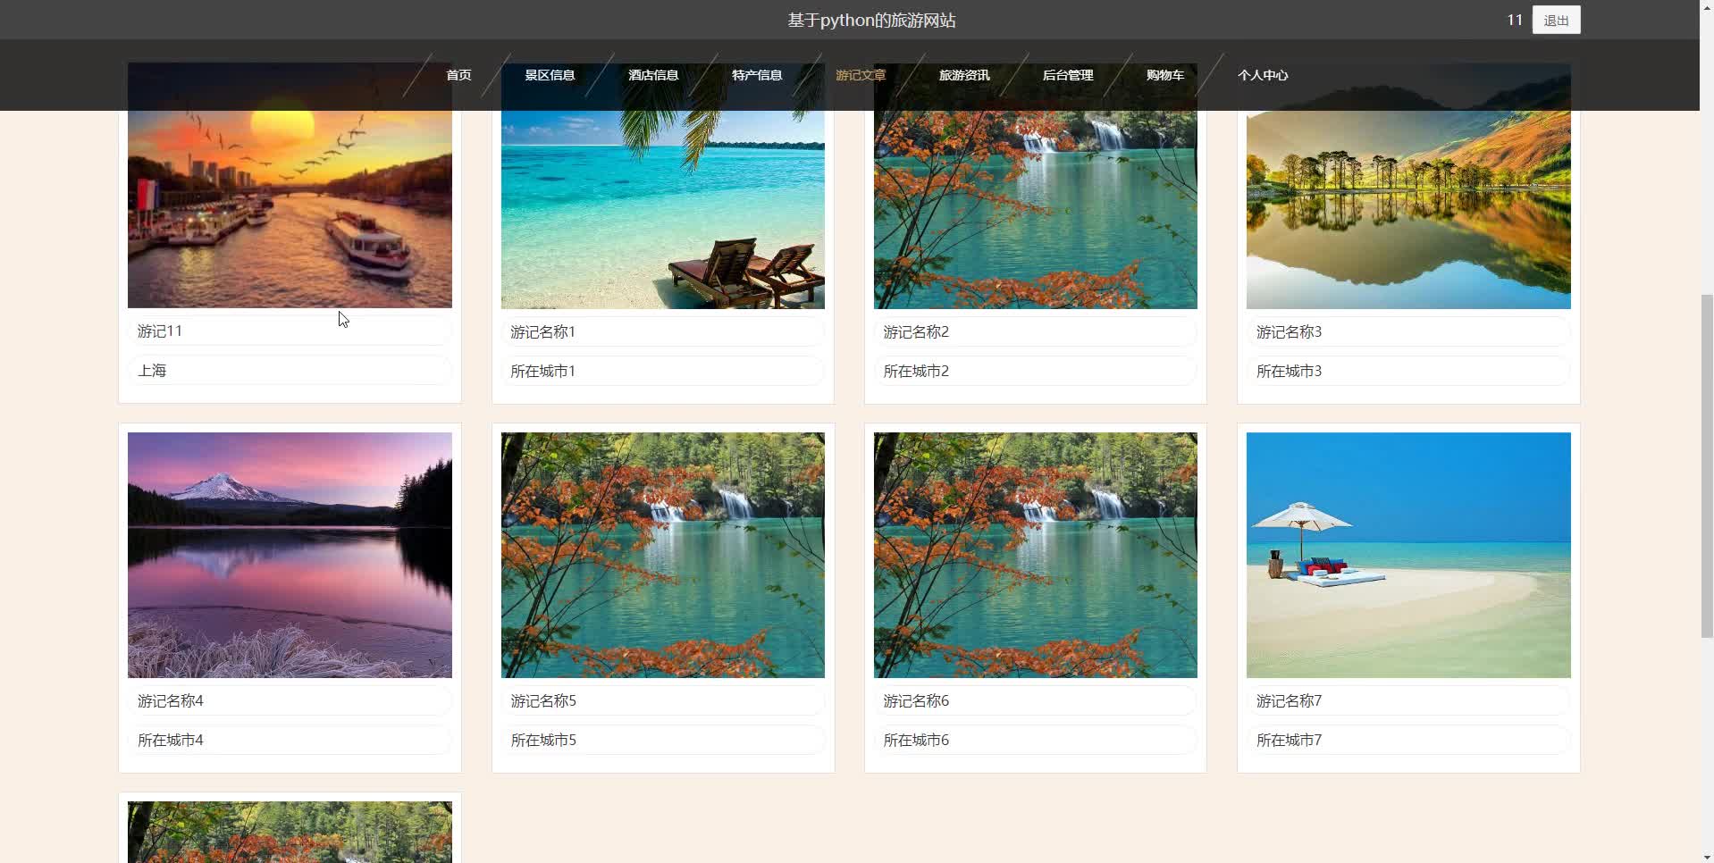Click the title 游记名称7
1714x863 pixels.
(1289, 701)
